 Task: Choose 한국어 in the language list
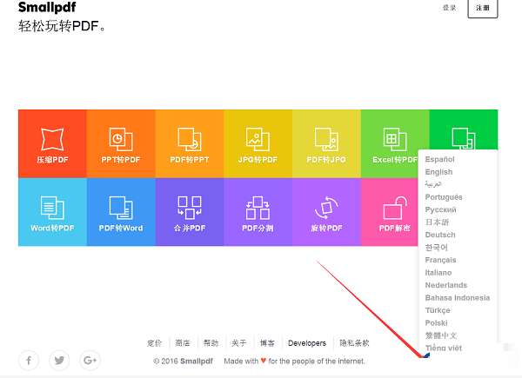pyautogui.click(x=437, y=248)
